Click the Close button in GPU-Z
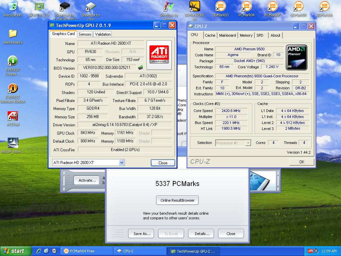The height and width of the screenshot is (256, 341). click(163, 163)
